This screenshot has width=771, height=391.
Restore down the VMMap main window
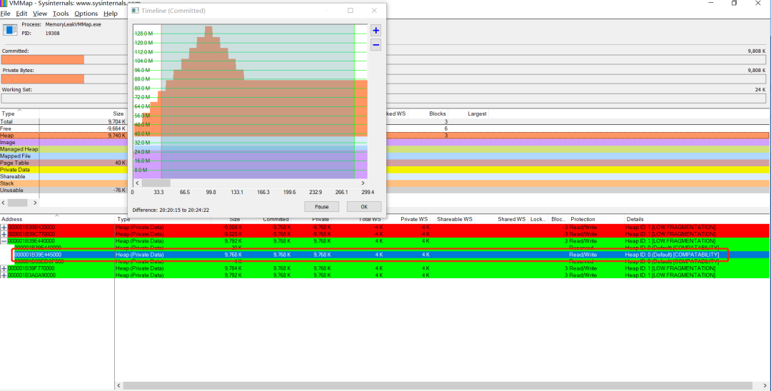click(734, 3)
